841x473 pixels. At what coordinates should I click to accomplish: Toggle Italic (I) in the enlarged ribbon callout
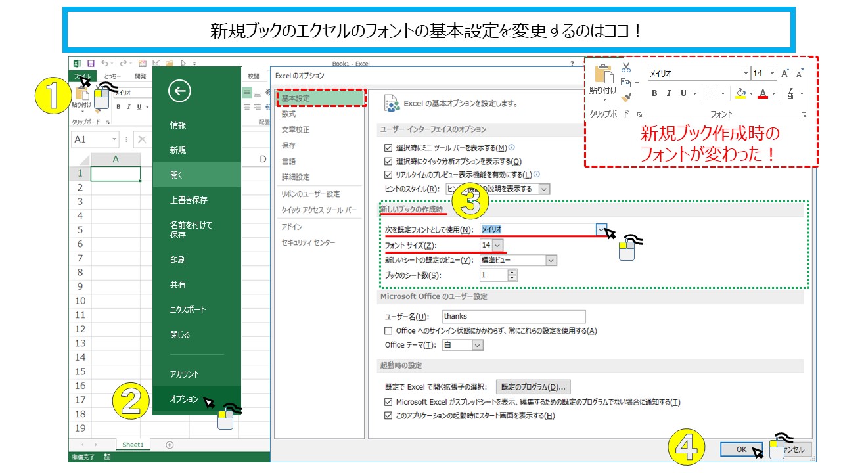(669, 93)
